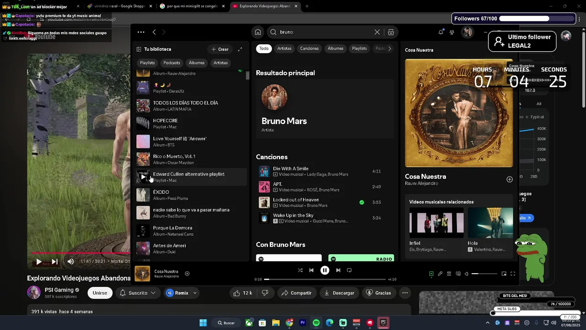This screenshot has height=330, width=586.
Task: Open Spotify miniplayer
Action: click(x=504, y=274)
